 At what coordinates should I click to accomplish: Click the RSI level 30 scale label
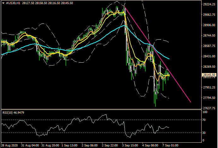coord(204,133)
